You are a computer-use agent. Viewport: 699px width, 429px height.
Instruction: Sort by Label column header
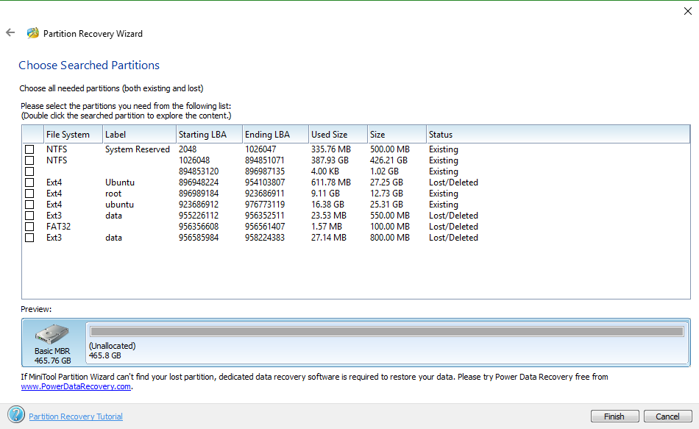[x=139, y=134]
